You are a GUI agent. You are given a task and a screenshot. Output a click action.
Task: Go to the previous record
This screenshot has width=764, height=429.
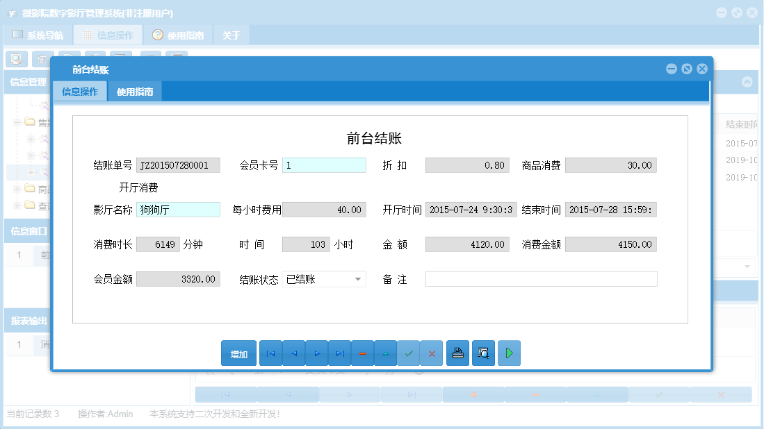(x=293, y=353)
